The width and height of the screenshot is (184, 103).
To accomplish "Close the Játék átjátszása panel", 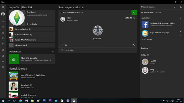I will (53, 52).
